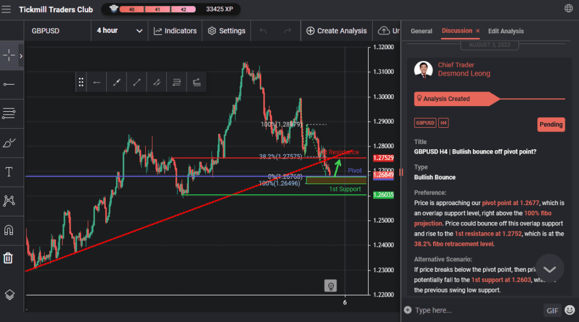Select the brush drawing tool
The image size is (579, 322).
pyautogui.click(x=9, y=143)
